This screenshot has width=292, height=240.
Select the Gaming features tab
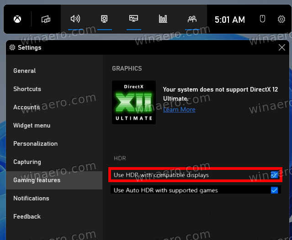(x=54, y=180)
